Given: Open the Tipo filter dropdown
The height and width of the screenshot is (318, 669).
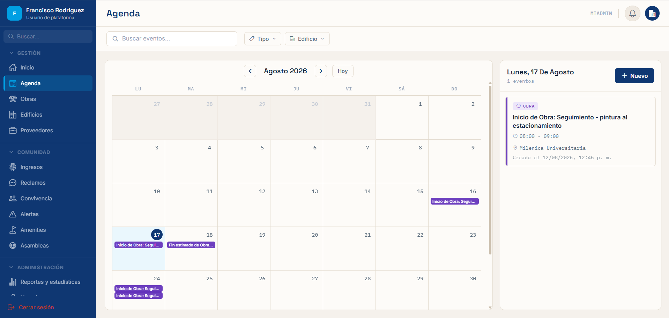Looking at the screenshot, I should click(262, 39).
